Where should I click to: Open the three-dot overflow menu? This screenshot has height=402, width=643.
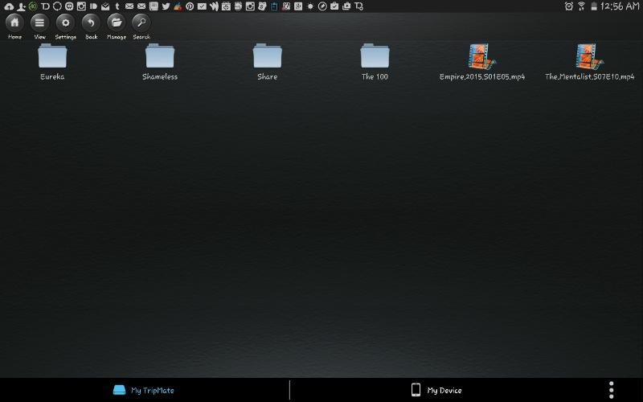(611, 390)
